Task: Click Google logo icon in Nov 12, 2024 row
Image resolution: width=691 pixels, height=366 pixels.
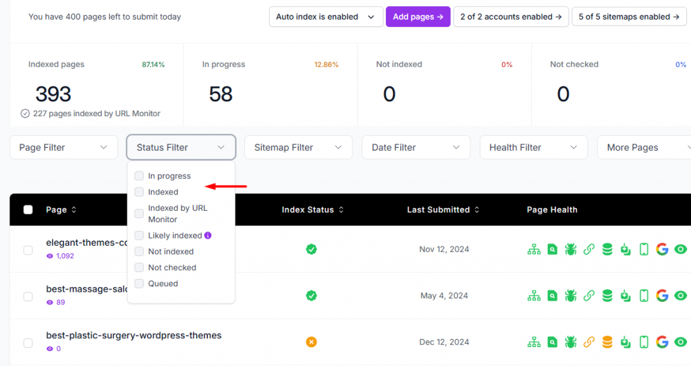Action: click(662, 250)
